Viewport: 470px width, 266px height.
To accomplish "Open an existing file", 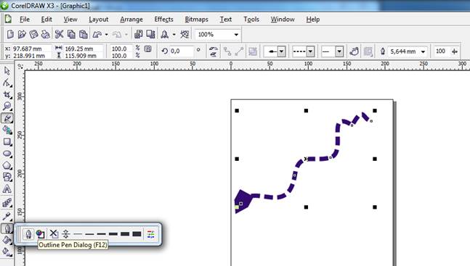I will point(22,34).
